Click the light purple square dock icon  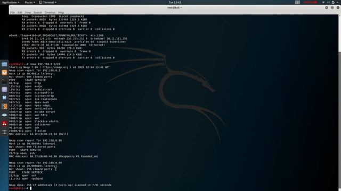pos(4,90)
